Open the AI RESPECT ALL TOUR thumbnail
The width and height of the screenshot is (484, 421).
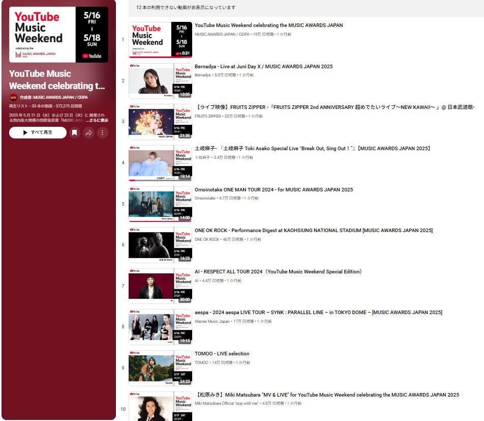point(160,286)
